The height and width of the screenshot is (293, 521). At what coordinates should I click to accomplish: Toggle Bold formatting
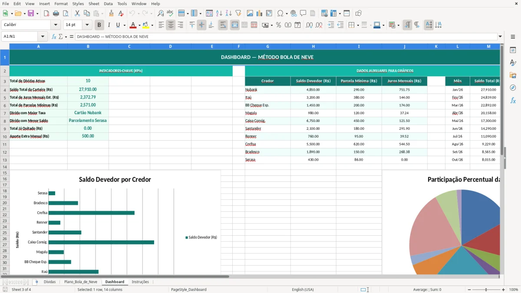[x=99, y=25]
